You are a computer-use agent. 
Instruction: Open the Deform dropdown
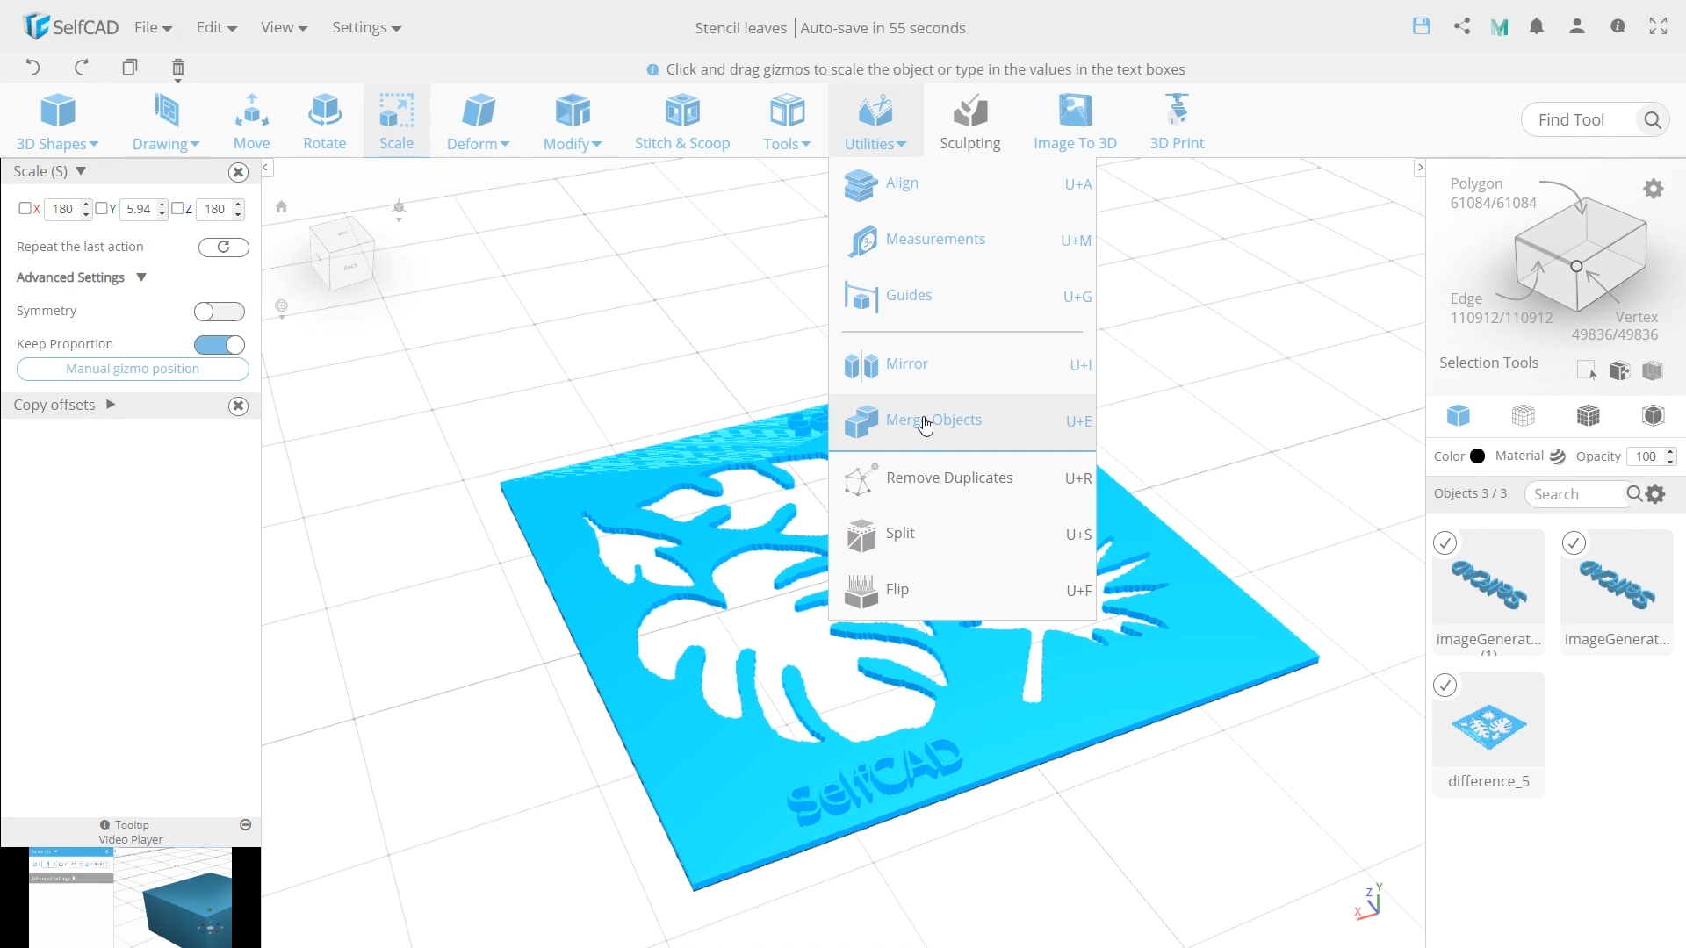click(478, 122)
